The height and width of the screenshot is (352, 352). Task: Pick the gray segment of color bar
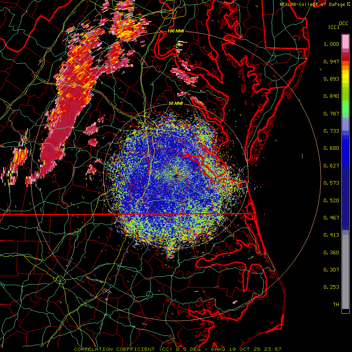pyautogui.click(x=345, y=272)
